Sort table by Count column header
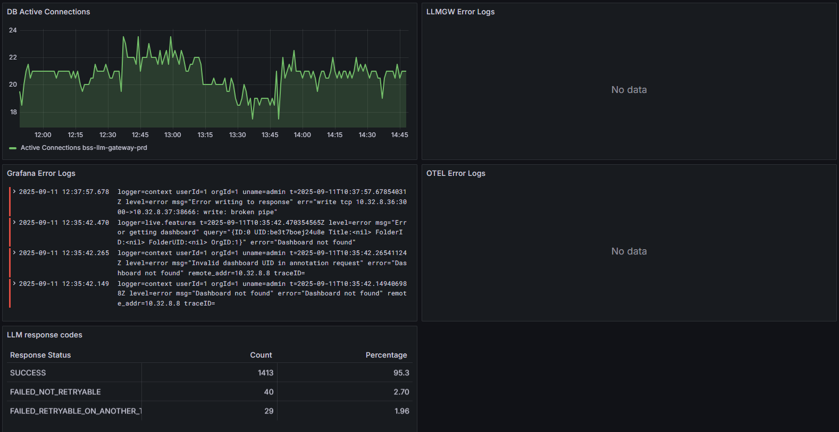Image resolution: width=839 pixels, height=432 pixels. point(261,355)
